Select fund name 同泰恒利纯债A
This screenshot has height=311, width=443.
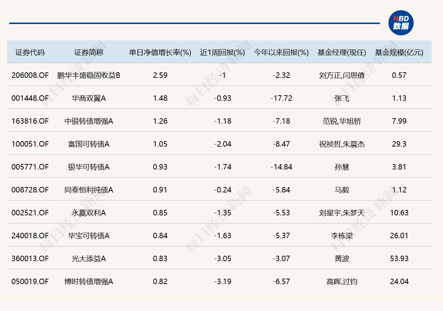pyautogui.click(x=89, y=190)
